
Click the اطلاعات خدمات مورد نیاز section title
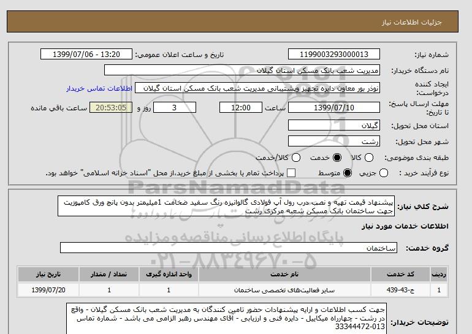pyautogui.click(x=405, y=226)
